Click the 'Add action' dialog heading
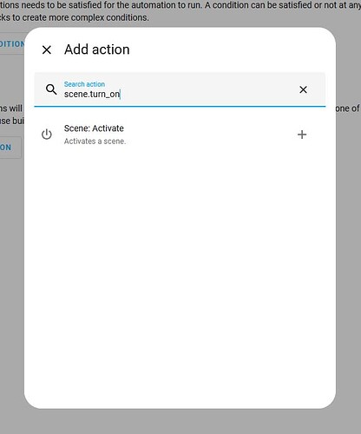Screen dimensions: 361x434 point(97,49)
